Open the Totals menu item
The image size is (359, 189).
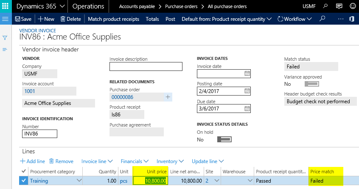pyautogui.click(x=152, y=19)
